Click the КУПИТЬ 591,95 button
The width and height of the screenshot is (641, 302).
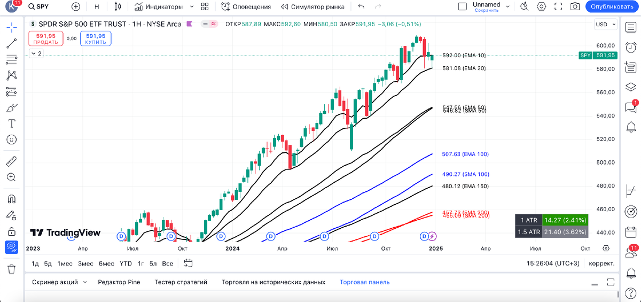coord(96,38)
